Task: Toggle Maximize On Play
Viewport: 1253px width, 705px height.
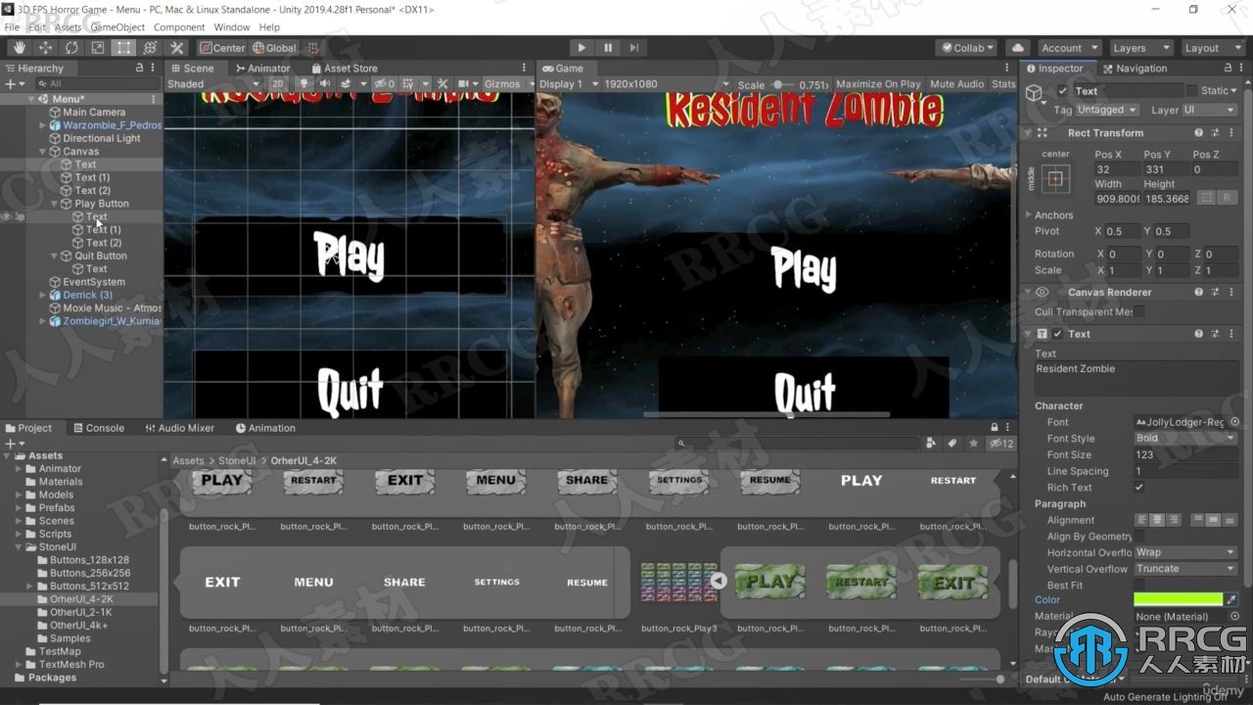Action: point(878,84)
